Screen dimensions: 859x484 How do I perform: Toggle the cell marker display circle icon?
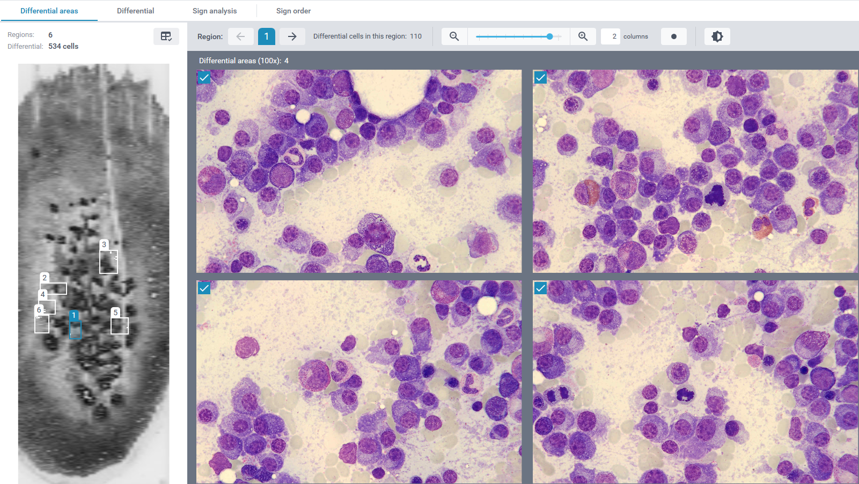click(x=674, y=36)
